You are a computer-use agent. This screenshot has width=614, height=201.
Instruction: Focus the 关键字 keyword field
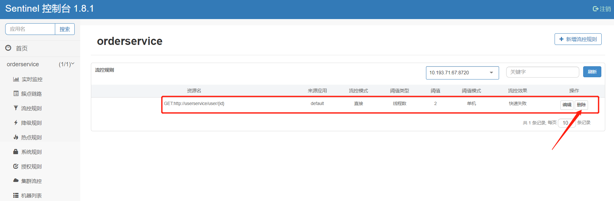(543, 72)
